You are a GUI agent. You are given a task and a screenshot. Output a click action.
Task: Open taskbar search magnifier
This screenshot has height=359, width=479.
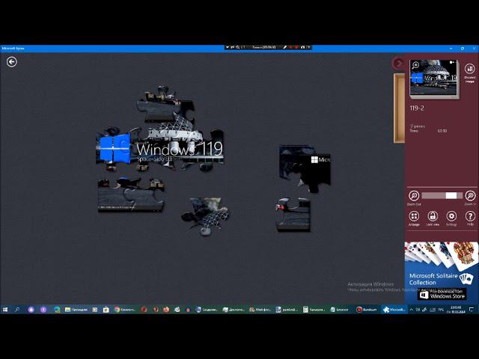tap(17, 310)
